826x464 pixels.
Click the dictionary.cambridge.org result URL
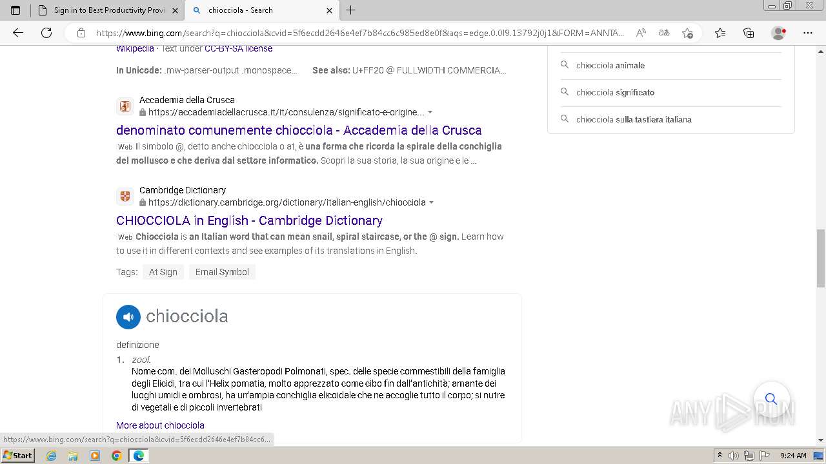(x=287, y=202)
